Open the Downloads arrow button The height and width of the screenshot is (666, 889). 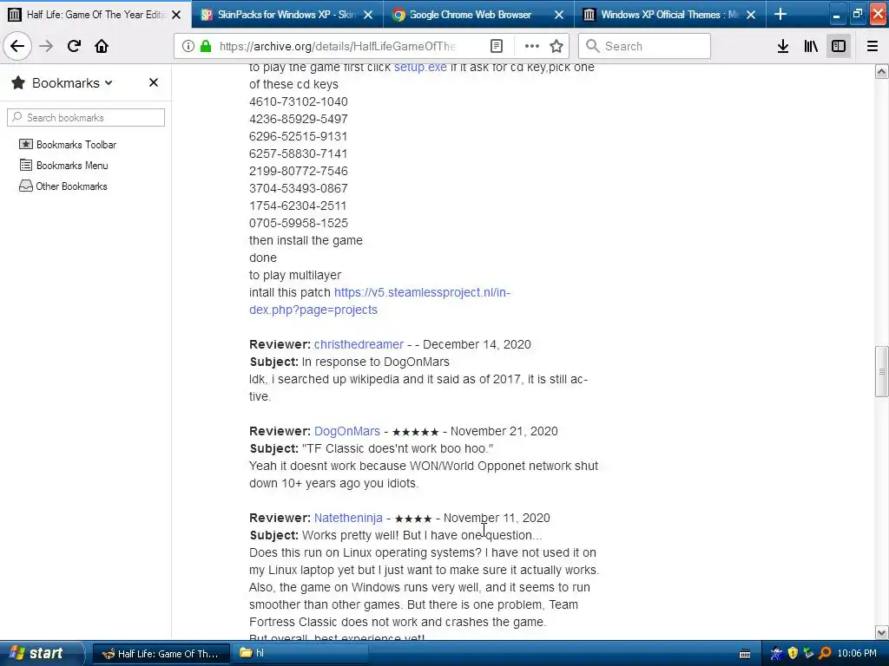point(783,46)
